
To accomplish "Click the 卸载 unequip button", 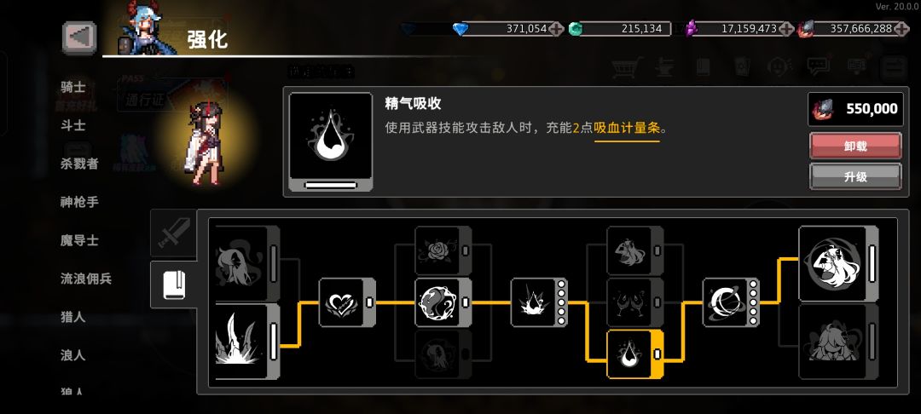I will [855, 146].
